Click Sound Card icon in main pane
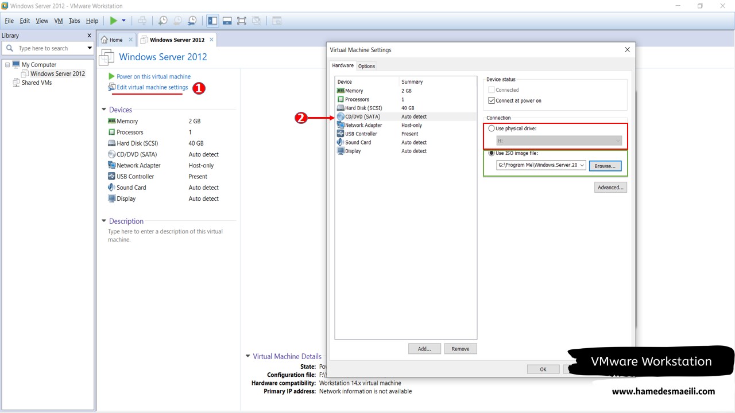Viewport: 735px width, 413px height. 112,188
